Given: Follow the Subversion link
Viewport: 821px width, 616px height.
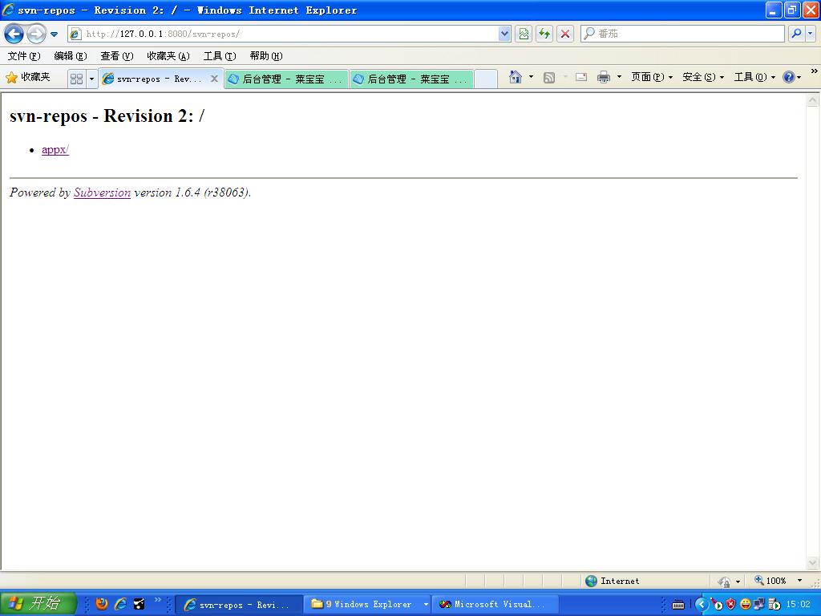Looking at the screenshot, I should 102,192.
